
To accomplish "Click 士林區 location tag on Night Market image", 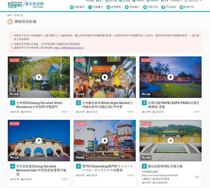I will point(80,94).
